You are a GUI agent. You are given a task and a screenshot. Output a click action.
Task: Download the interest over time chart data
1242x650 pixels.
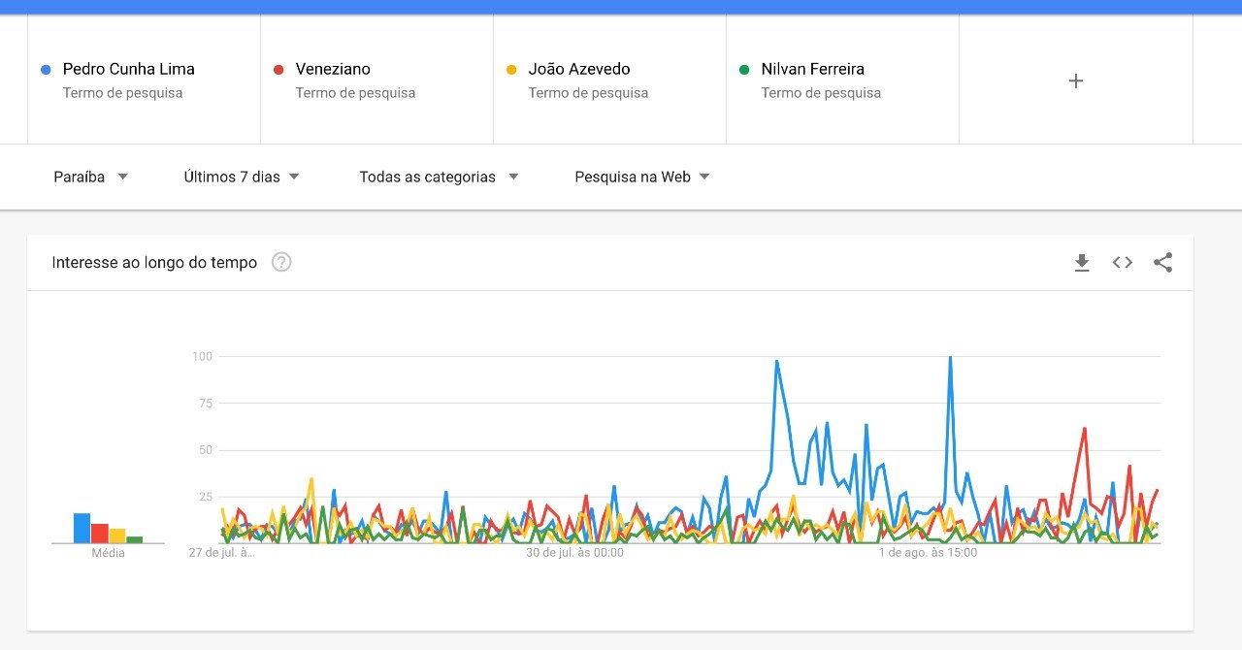[1082, 263]
